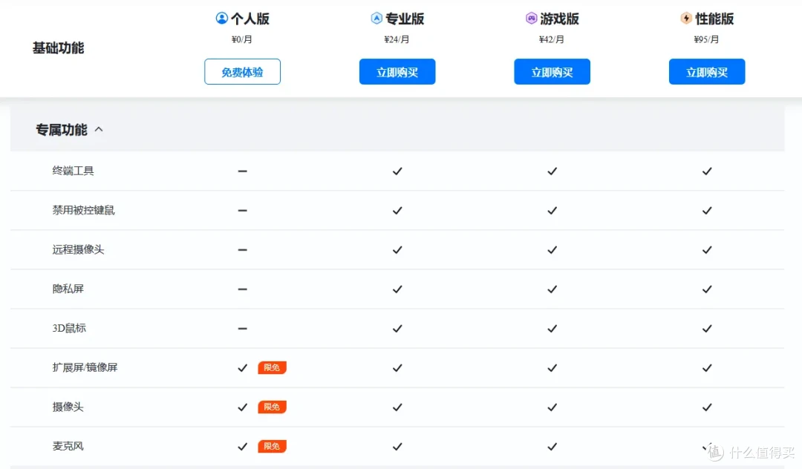This screenshot has height=469, width=802.
Task: Click 游戏版 checkmark for 3D鼠标
Action: (x=552, y=329)
